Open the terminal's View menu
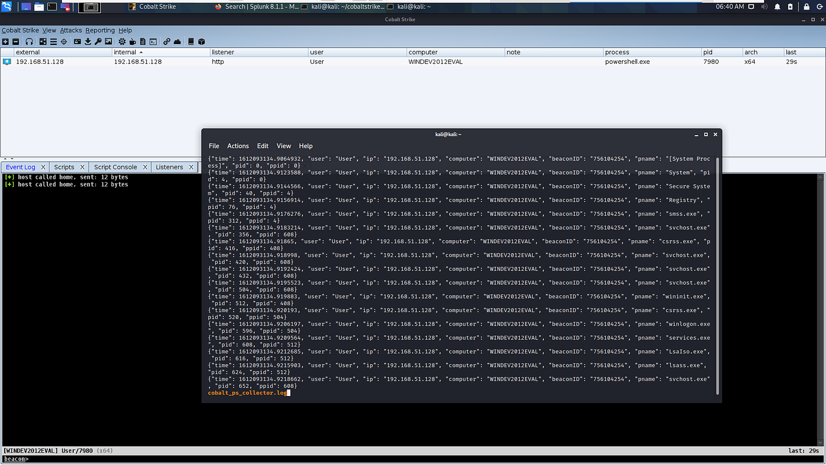Viewport: 826px width, 465px height. 284,146
